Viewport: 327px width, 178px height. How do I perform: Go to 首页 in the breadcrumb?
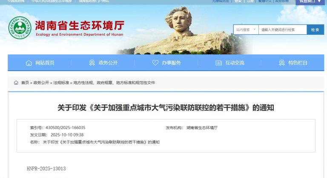tap(25, 83)
